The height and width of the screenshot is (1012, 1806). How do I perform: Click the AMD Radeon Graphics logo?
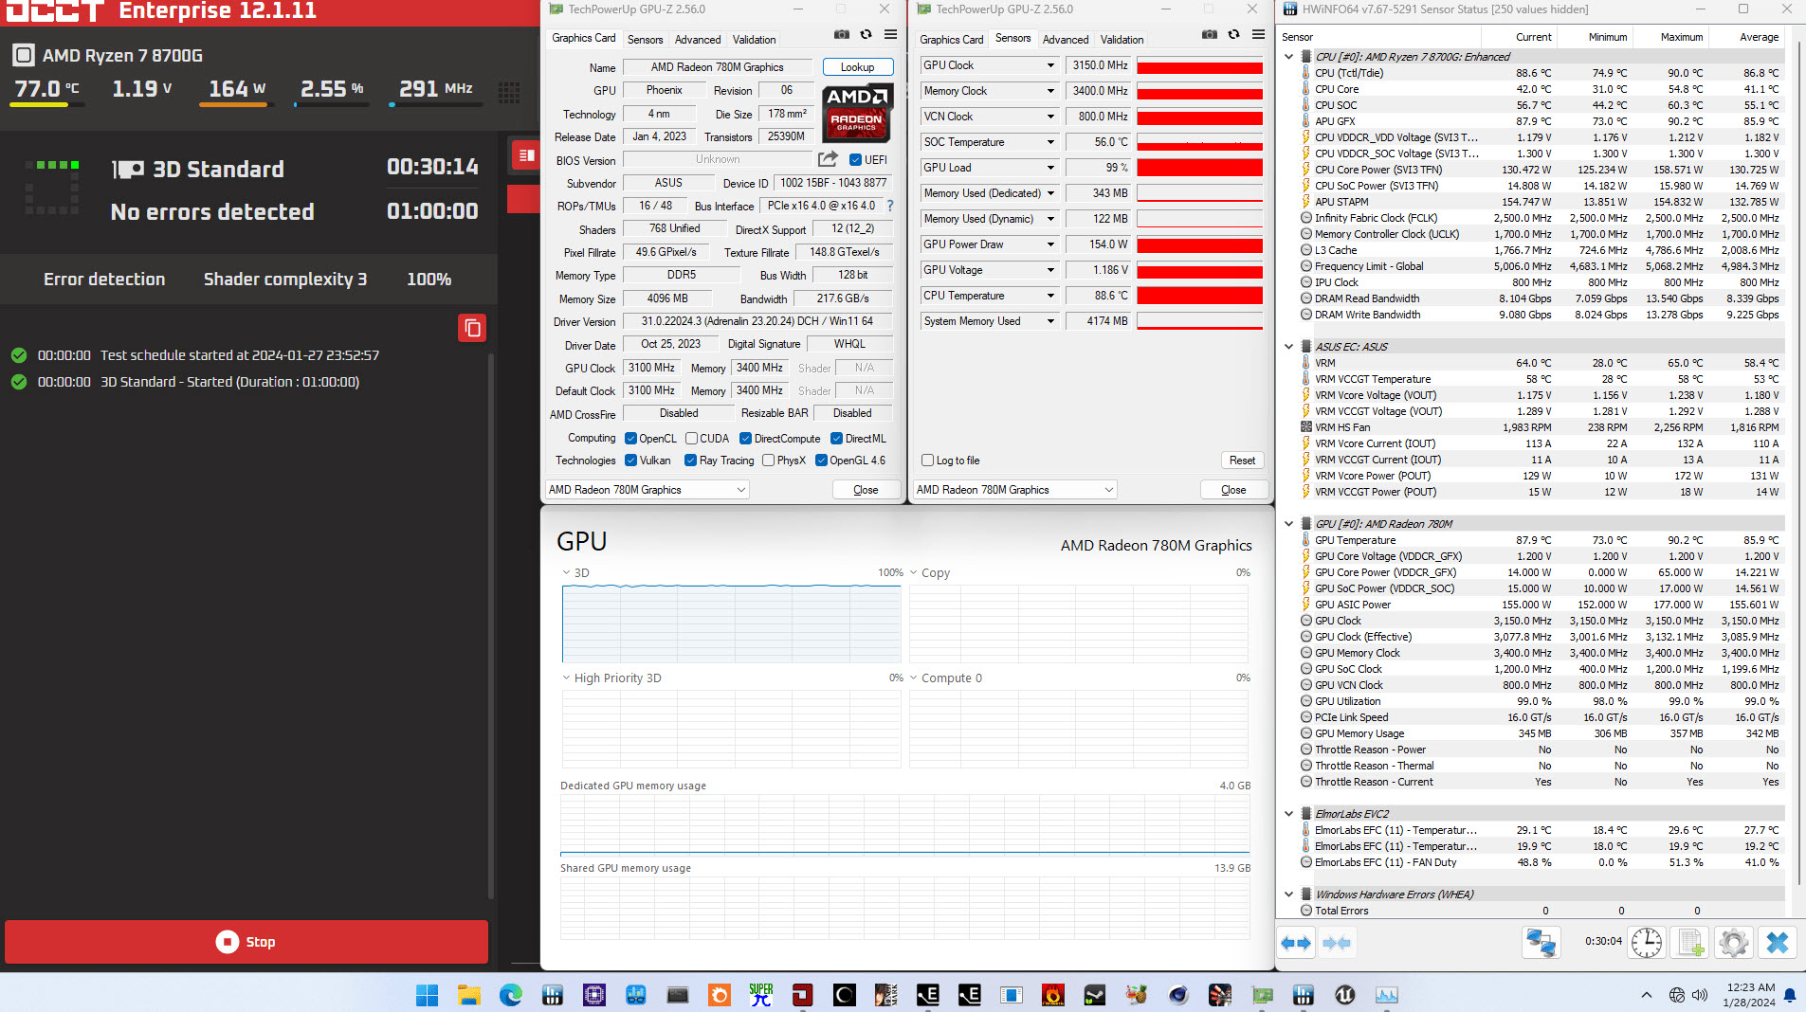[857, 113]
